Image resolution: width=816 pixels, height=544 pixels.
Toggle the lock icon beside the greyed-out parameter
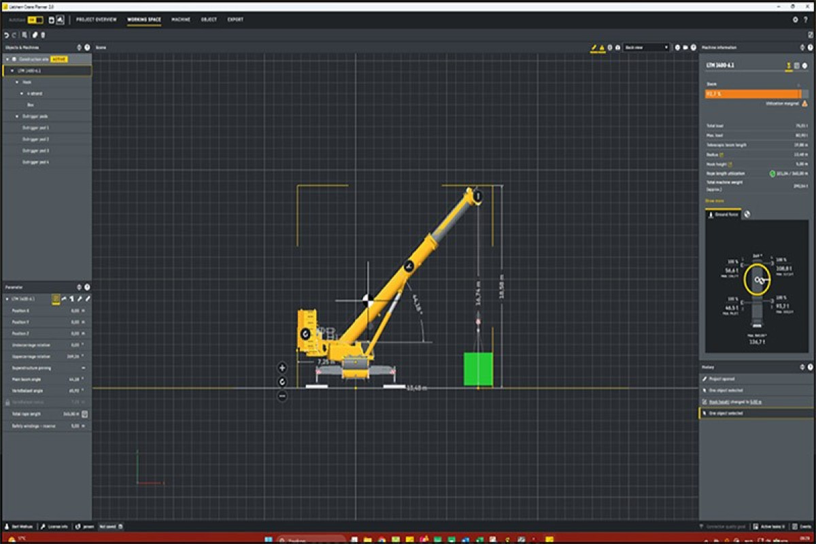(7, 402)
